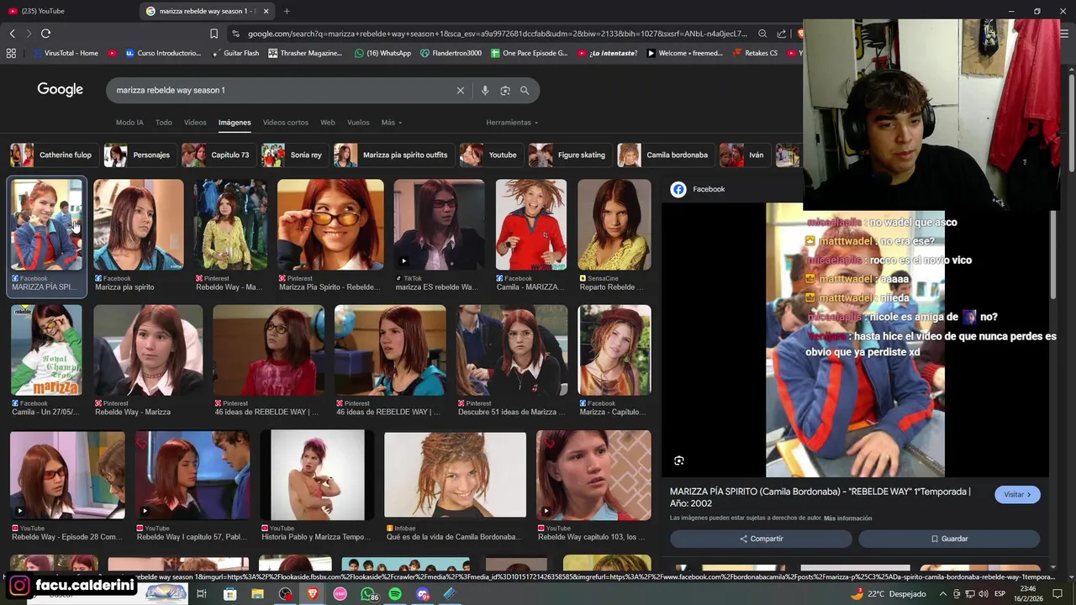Open a new browser tab with plus icon
The width and height of the screenshot is (1076, 605).
tap(287, 11)
